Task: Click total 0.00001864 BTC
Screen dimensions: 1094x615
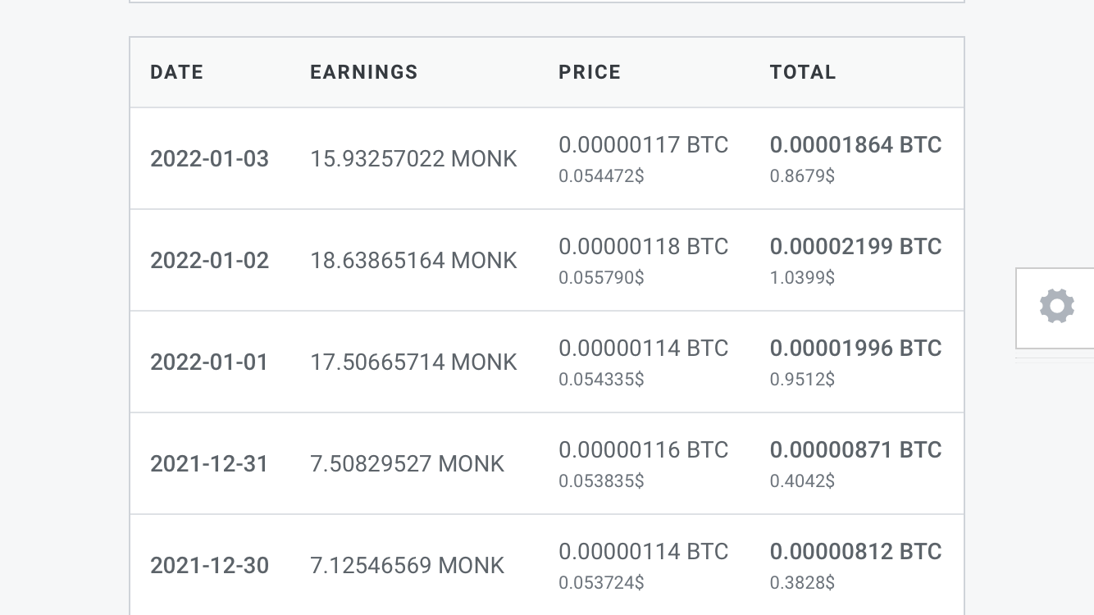Action: pos(856,145)
